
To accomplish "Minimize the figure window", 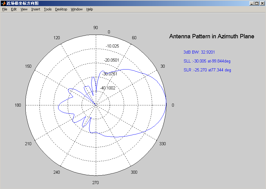I will 252,3.
